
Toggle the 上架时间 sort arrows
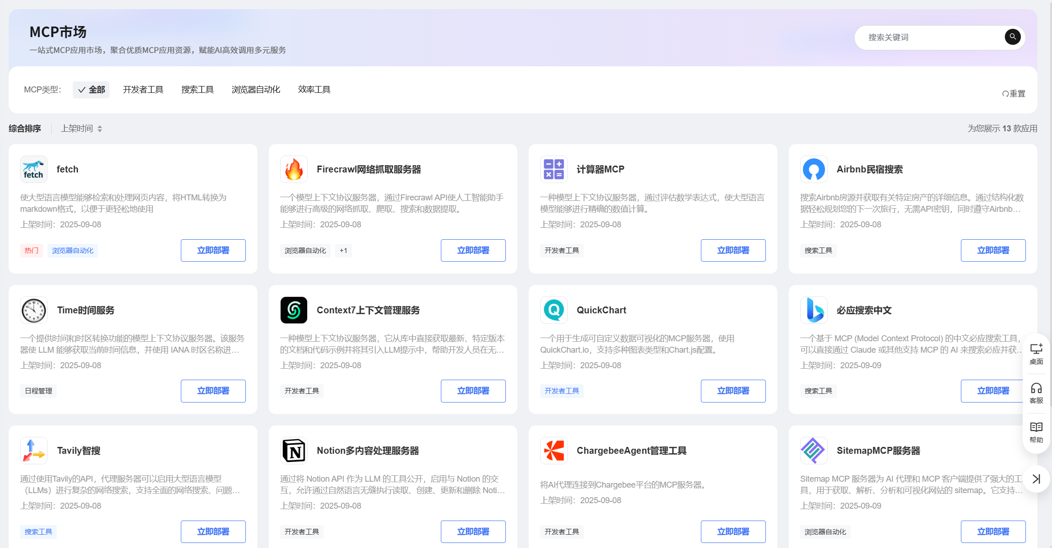coord(100,129)
